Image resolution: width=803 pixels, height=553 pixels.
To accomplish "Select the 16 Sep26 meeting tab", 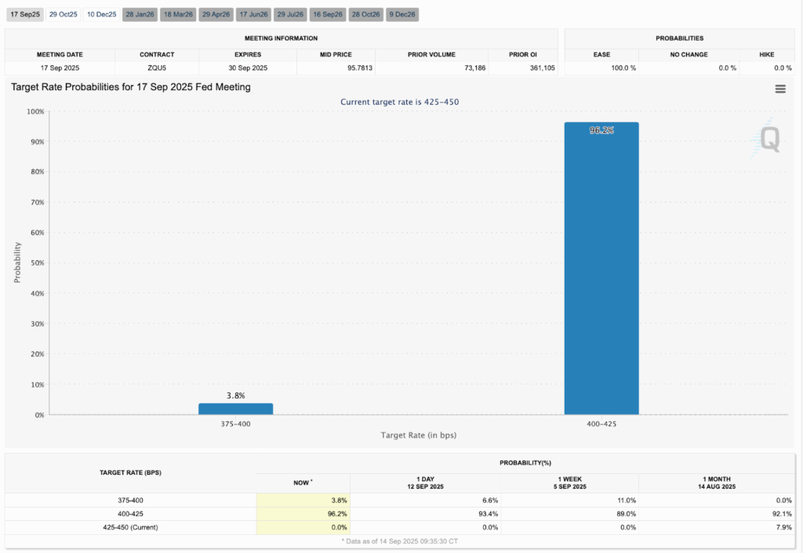I will click(328, 14).
